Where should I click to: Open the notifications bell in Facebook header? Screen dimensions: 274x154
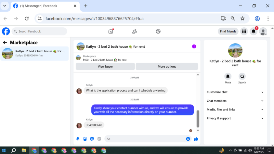pos(254,32)
